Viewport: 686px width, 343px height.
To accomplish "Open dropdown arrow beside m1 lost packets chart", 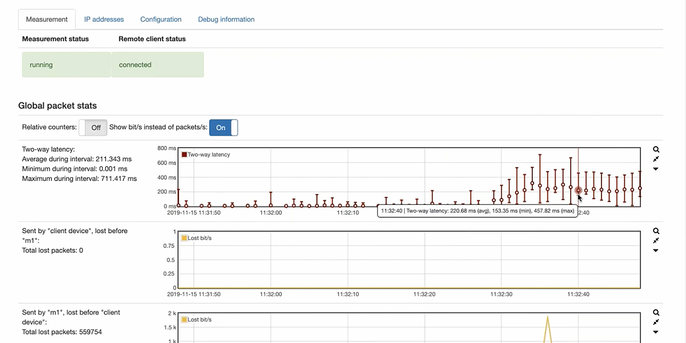I will tap(656, 332).
